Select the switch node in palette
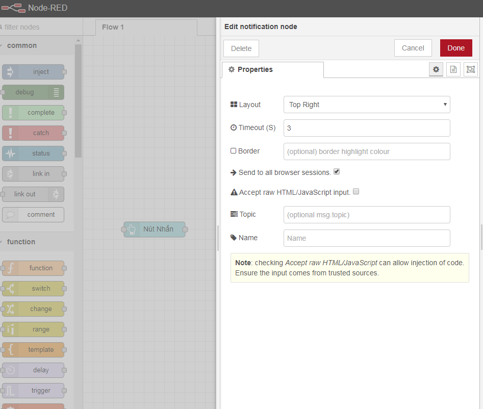This screenshot has width=483, height=409. (x=33, y=289)
